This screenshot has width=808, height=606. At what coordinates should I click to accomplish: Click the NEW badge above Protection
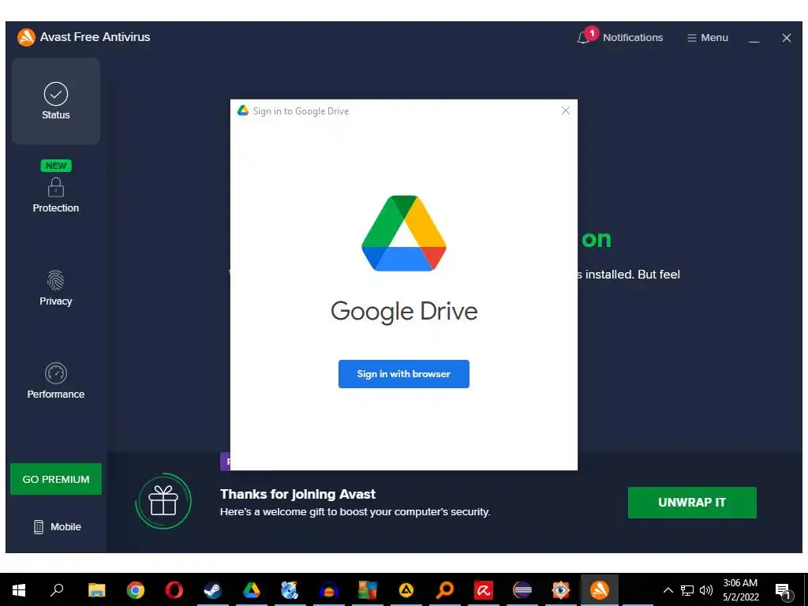pos(56,166)
